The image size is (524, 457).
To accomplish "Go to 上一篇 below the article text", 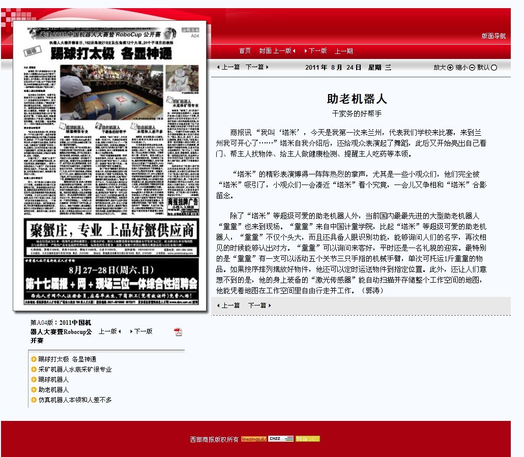I will [228, 306].
